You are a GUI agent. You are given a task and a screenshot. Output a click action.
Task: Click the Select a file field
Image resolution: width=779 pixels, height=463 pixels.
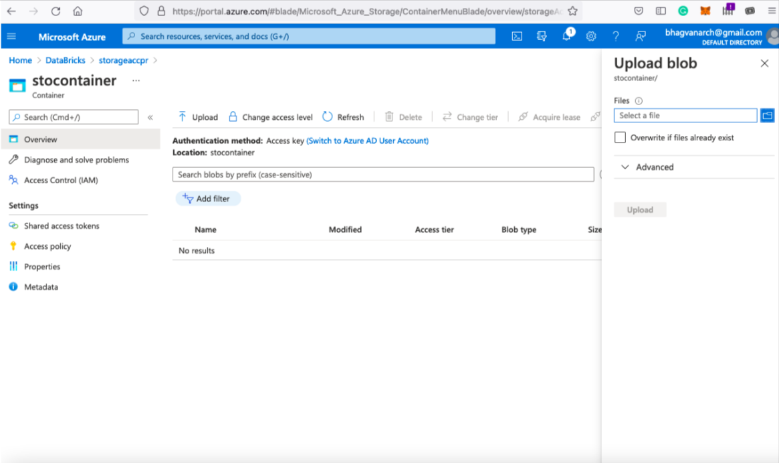tap(685, 115)
